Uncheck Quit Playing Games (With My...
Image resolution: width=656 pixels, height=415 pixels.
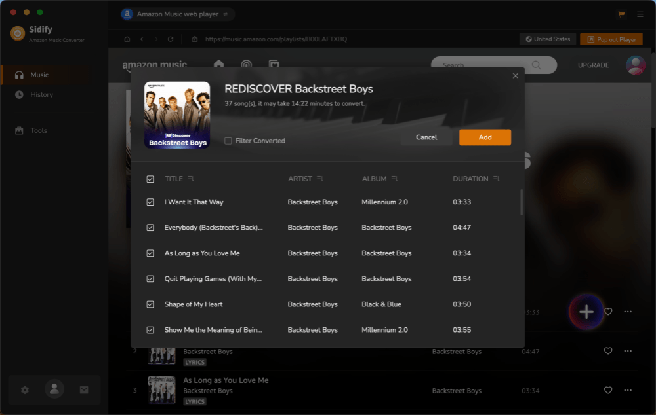(x=150, y=279)
